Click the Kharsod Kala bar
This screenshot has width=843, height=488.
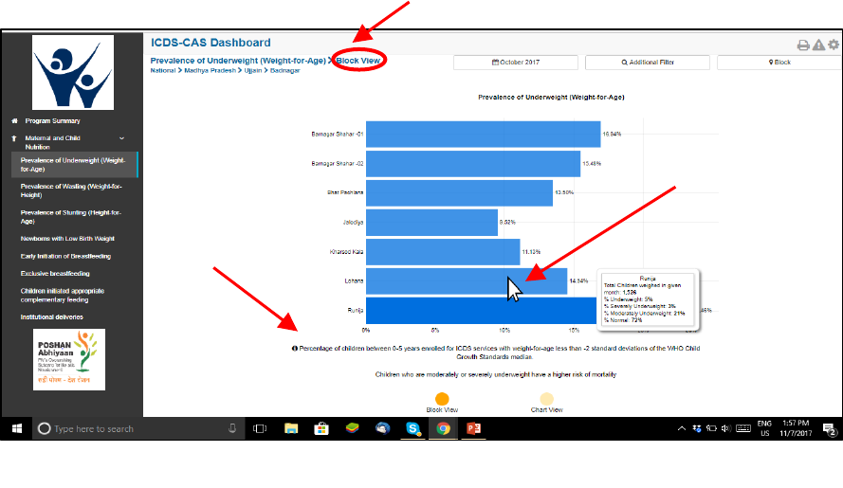point(443,251)
